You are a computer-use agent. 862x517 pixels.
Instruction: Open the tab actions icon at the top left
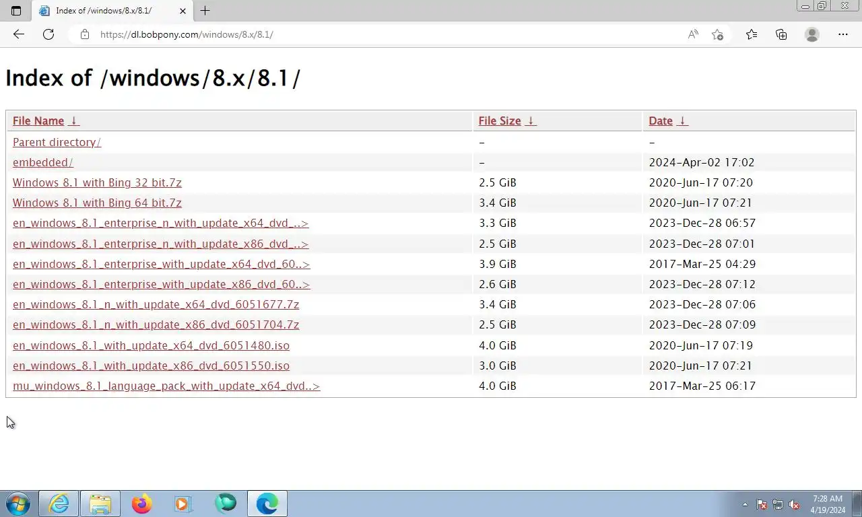pos(16,11)
